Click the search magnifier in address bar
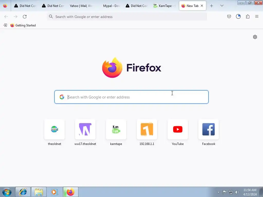This screenshot has width=263, height=197. pos(51,16)
